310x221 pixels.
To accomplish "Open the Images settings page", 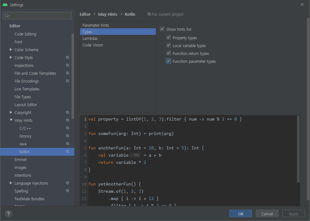I will (20, 167).
